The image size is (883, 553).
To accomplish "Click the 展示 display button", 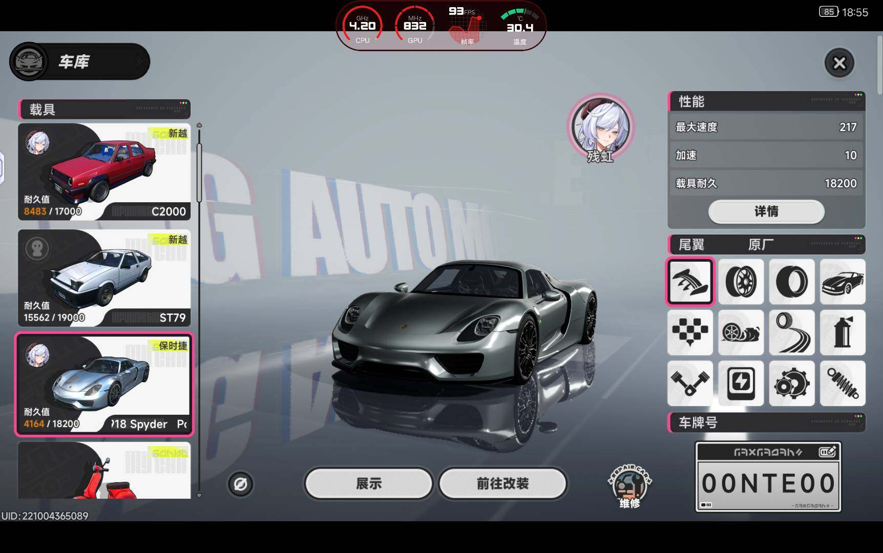I will click(x=368, y=483).
